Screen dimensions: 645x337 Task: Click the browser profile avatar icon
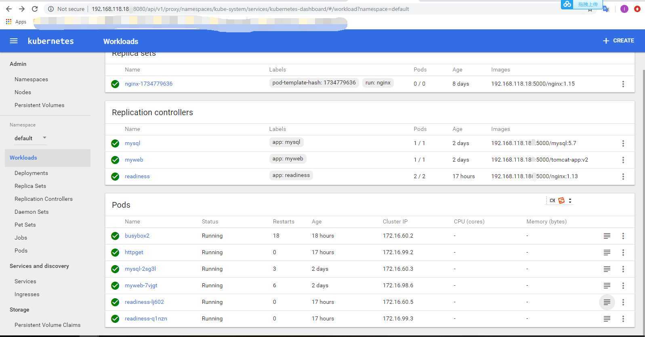(x=624, y=9)
